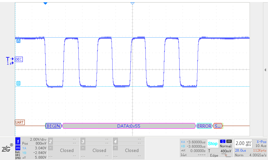
Task: Open the UART decode bus label
Action: (x=20, y=122)
